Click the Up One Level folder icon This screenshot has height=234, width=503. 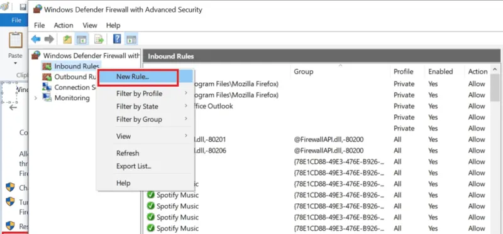point(67,40)
